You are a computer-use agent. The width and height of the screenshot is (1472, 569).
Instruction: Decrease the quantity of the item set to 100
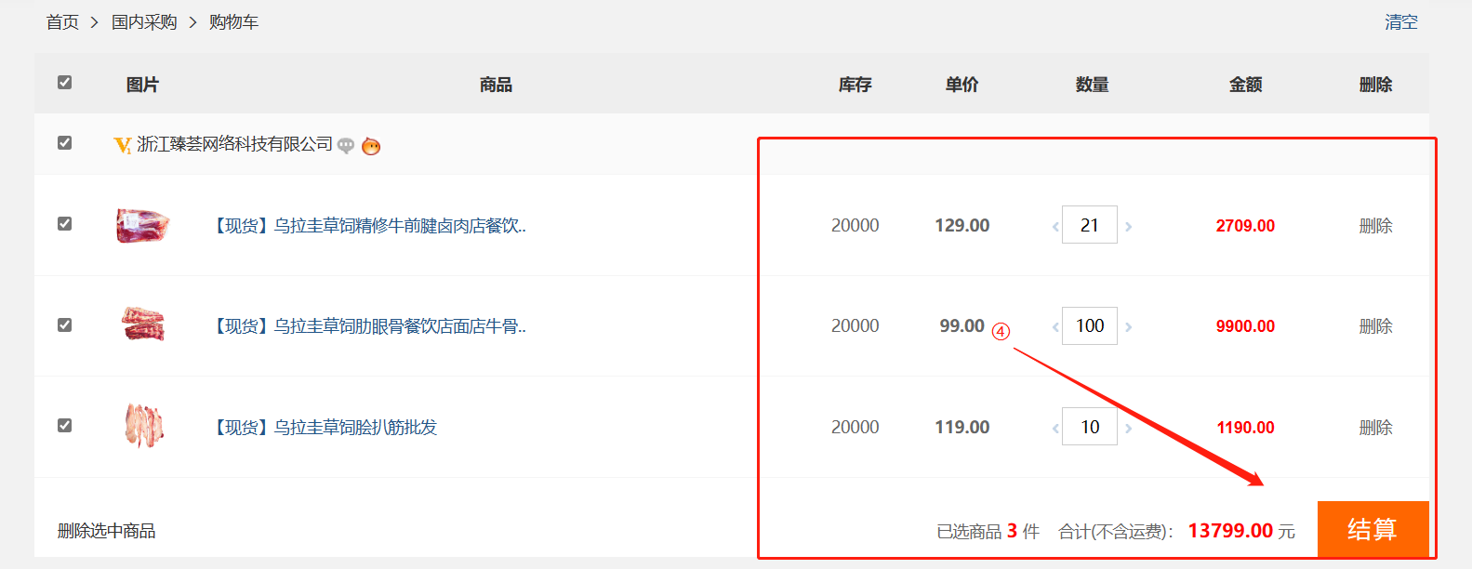click(1055, 327)
